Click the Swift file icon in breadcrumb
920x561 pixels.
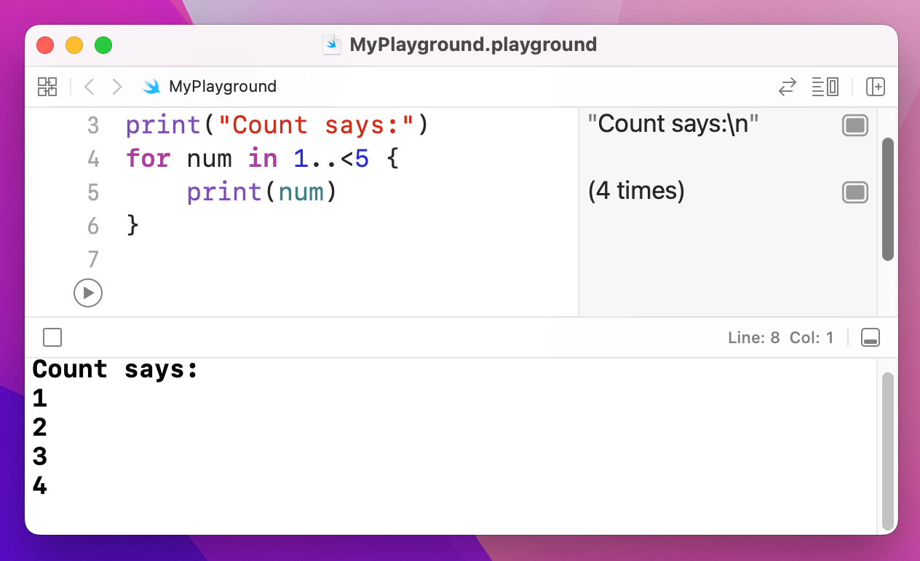[151, 87]
